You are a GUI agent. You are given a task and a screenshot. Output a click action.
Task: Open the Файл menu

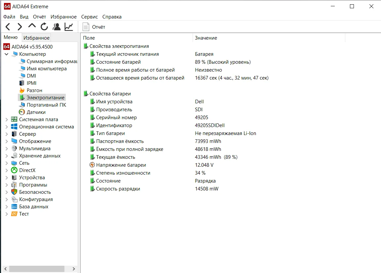(9, 17)
